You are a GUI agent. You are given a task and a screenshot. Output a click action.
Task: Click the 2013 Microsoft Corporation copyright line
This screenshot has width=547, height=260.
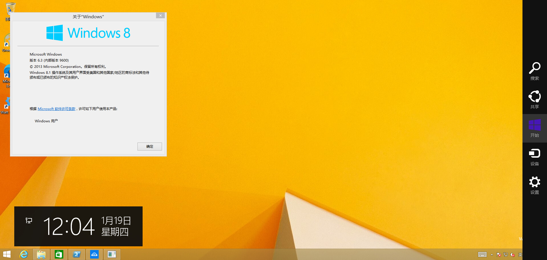[68, 67]
